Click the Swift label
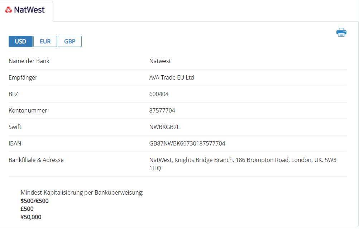This screenshot has height=229, width=359. [15, 127]
